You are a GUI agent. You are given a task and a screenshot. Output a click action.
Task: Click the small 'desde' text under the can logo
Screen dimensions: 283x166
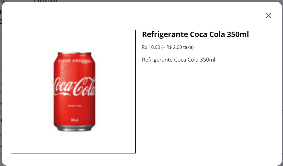74,106
